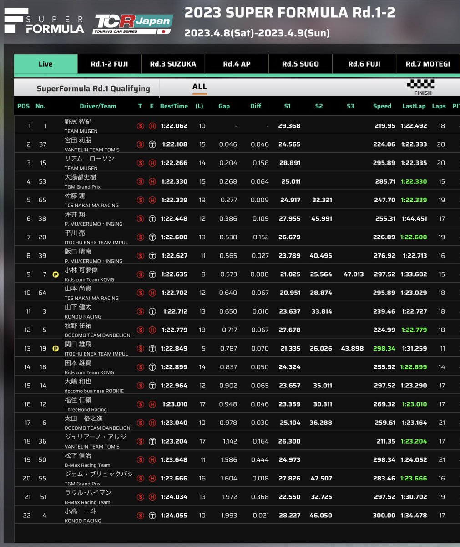Screen dimensions: 460x547
Task: Click the Diff column header
Action: click(x=256, y=106)
